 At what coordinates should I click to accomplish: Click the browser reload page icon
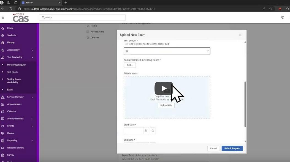[10, 9]
